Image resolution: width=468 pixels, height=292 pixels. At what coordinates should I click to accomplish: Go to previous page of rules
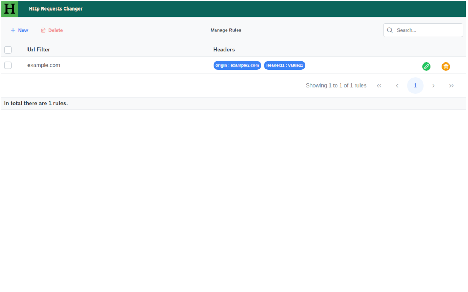(x=397, y=86)
